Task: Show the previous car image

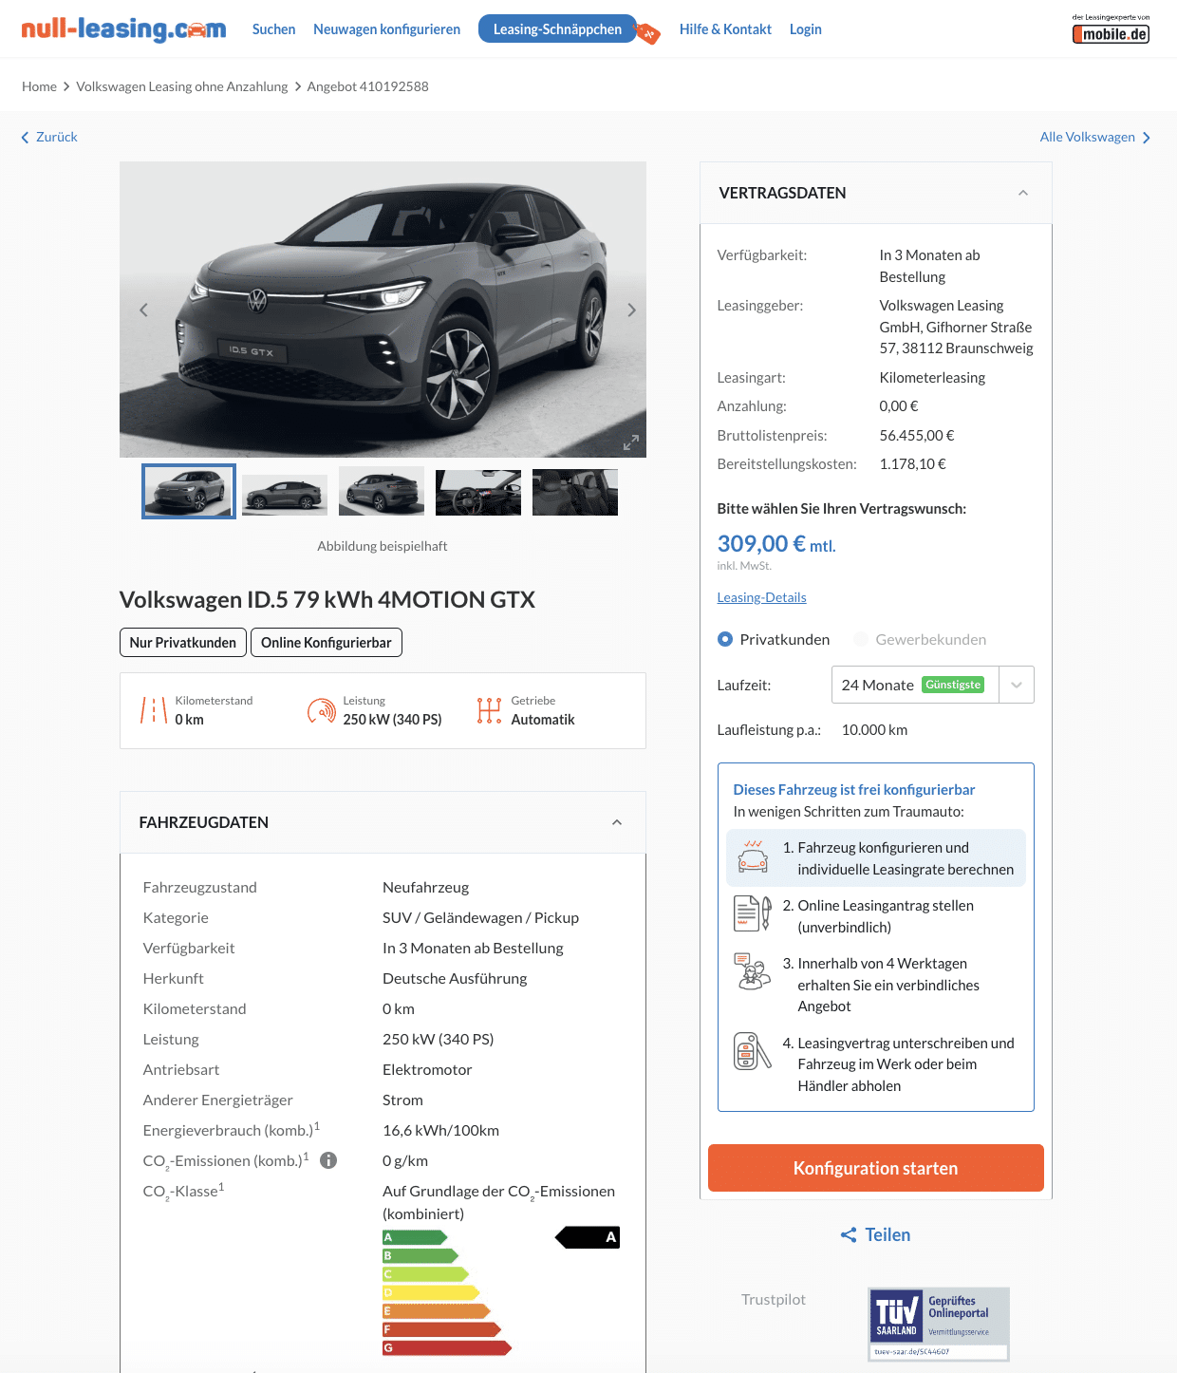Action: [x=144, y=310]
